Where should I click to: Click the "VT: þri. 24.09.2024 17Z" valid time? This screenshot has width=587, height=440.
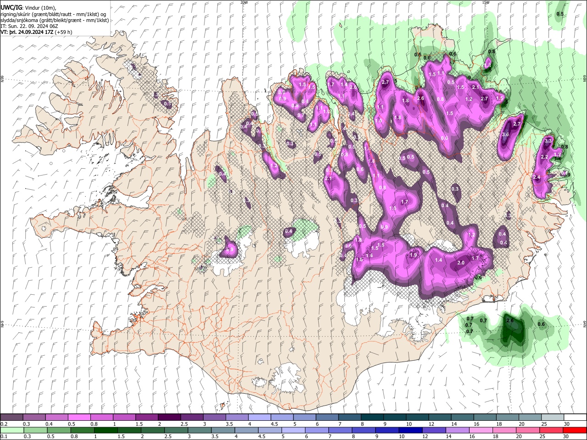(27, 32)
